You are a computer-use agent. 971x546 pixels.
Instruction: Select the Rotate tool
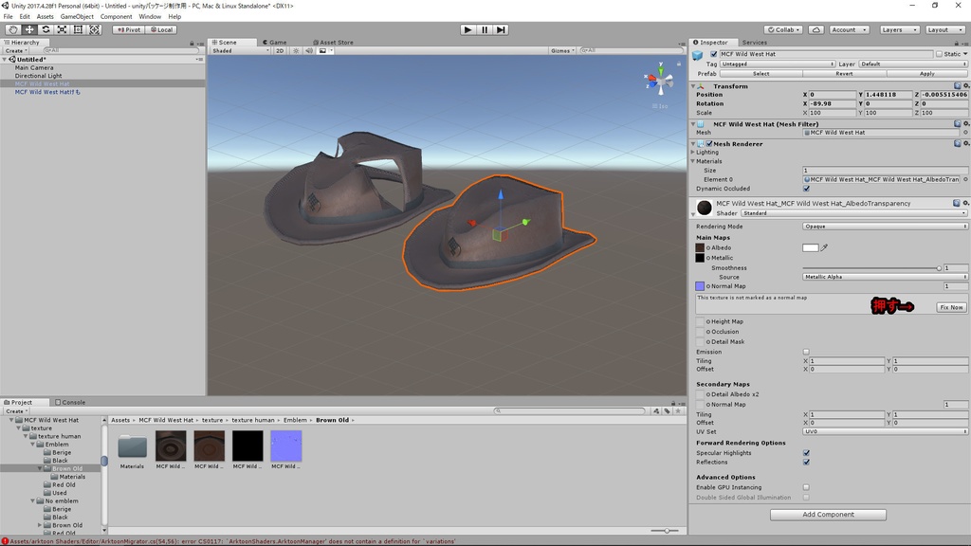click(46, 29)
